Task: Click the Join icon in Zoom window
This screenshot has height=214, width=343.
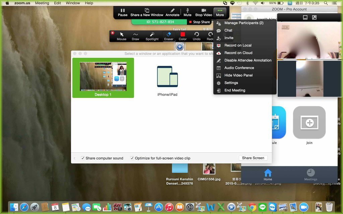Action: pos(309,122)
